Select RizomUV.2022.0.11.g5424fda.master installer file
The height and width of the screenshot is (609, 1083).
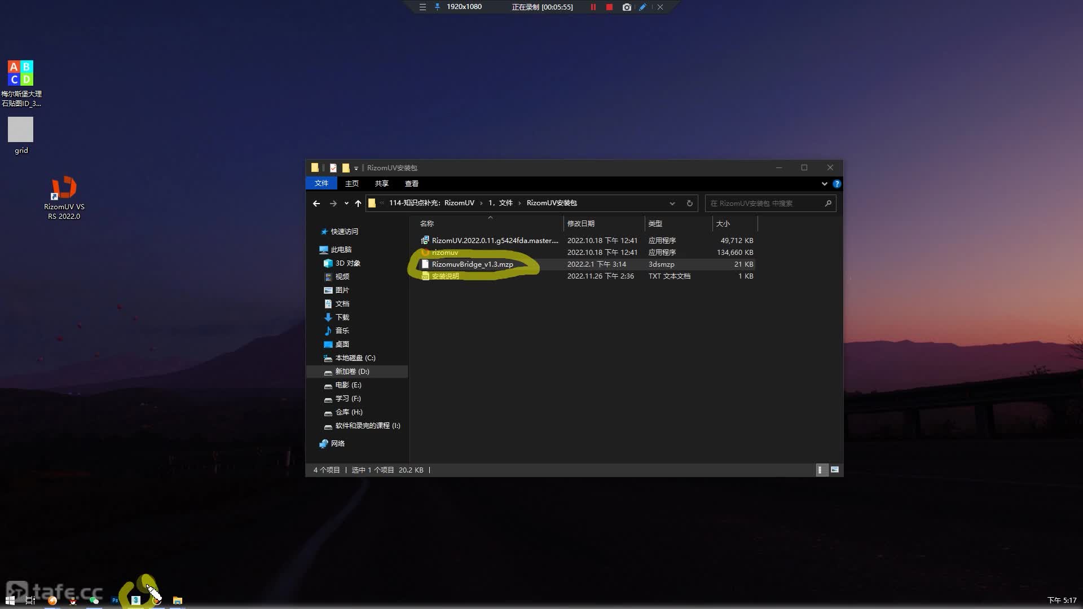[490, 241]
